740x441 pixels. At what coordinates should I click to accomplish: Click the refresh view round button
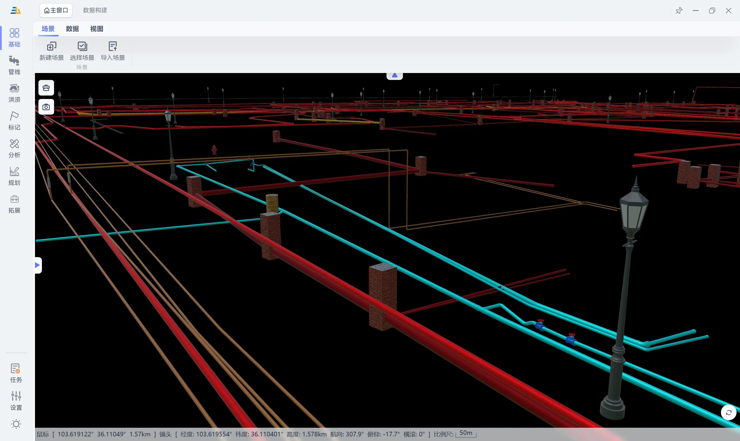pos(728,412)
